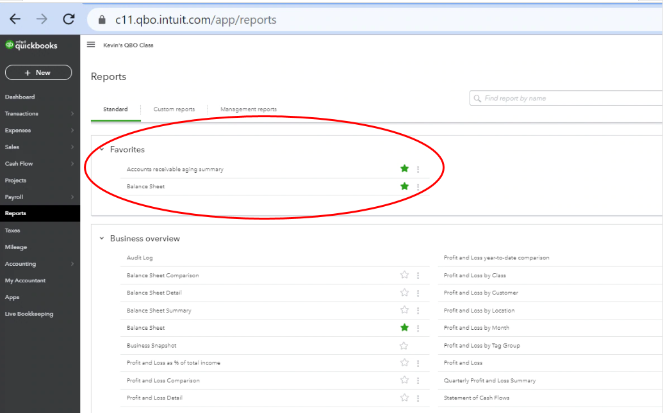The width and height of the screenshot is (663, 413).
Task: Open Profit and Loss by Location report
Action: [x=479, y=311]
